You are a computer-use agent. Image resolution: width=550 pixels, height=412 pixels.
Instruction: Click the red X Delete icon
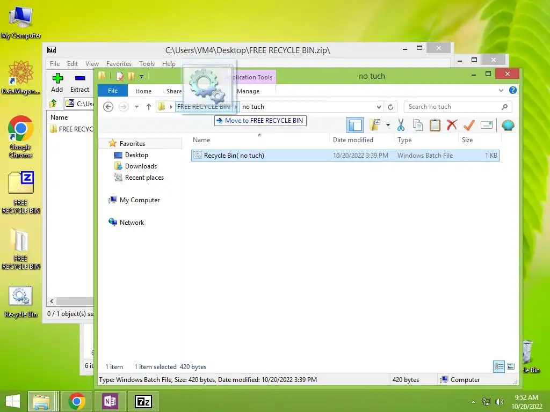point(452,124)
